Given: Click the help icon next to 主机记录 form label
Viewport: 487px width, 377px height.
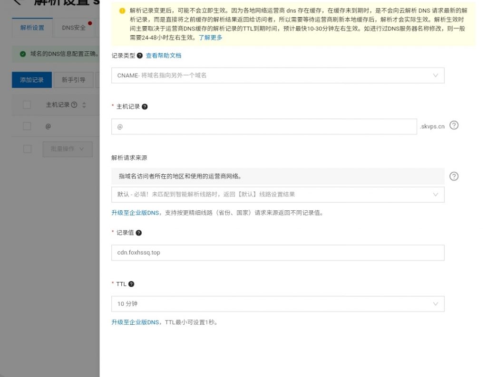Looking at the screenshot, I should pyautogui.click(x=145, y=107).
